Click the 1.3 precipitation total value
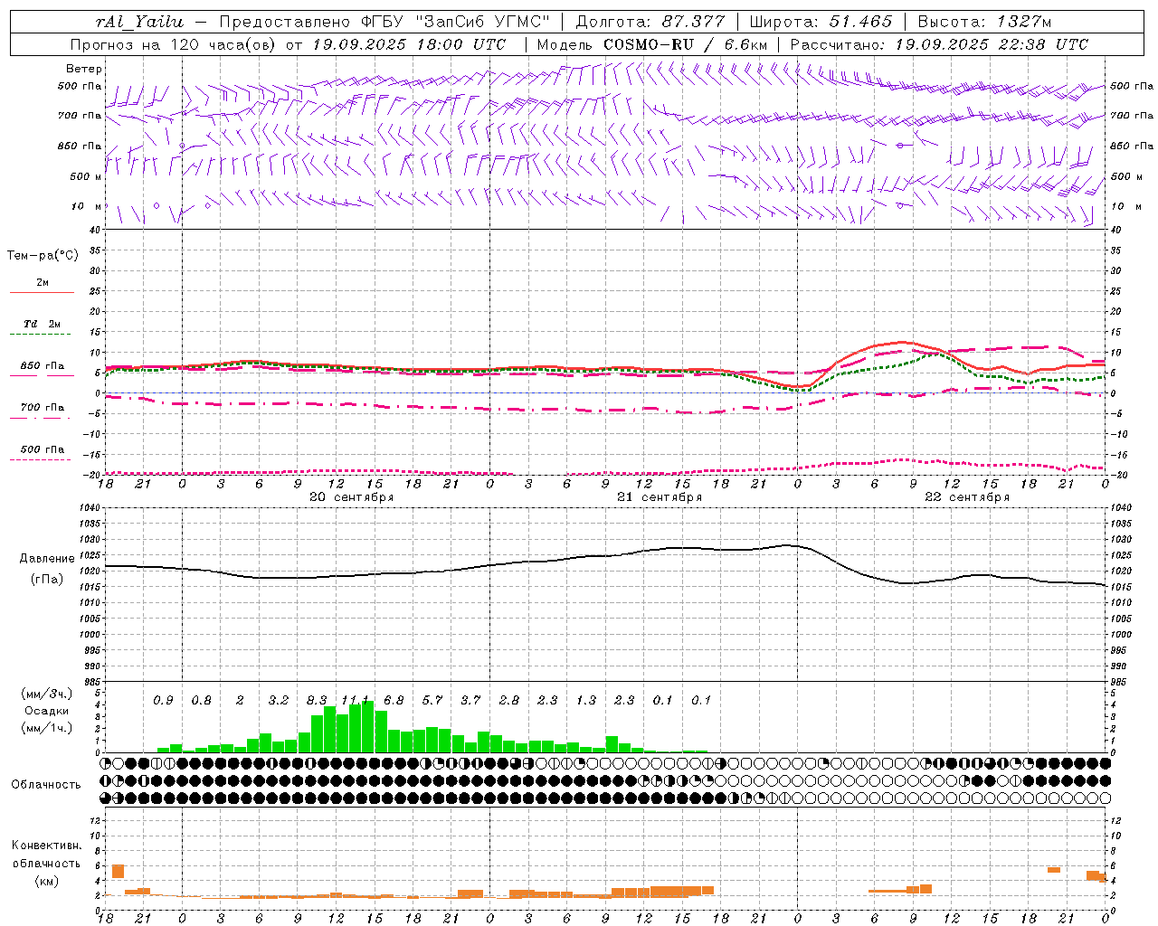Screen dimensions: 1158x926 click(586, 701)
